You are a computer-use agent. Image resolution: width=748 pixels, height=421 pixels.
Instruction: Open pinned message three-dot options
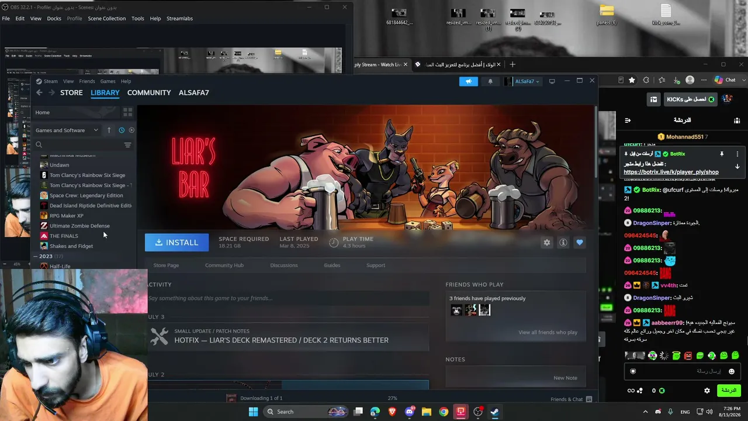[737, 154]
